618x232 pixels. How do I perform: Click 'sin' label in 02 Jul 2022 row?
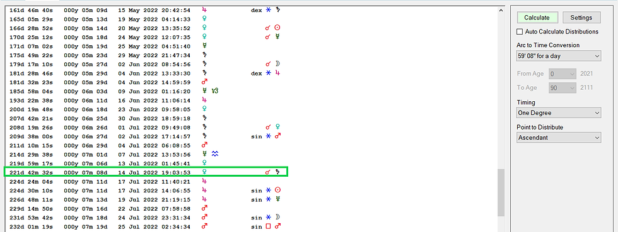pos(256,136)
